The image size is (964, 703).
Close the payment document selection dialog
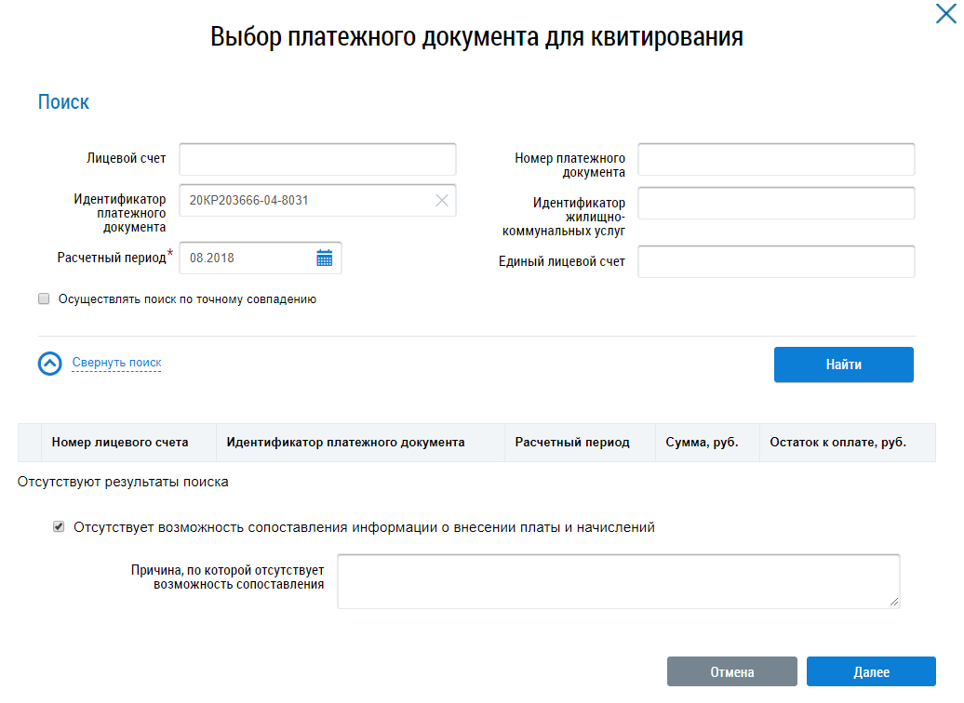[945, 14]
